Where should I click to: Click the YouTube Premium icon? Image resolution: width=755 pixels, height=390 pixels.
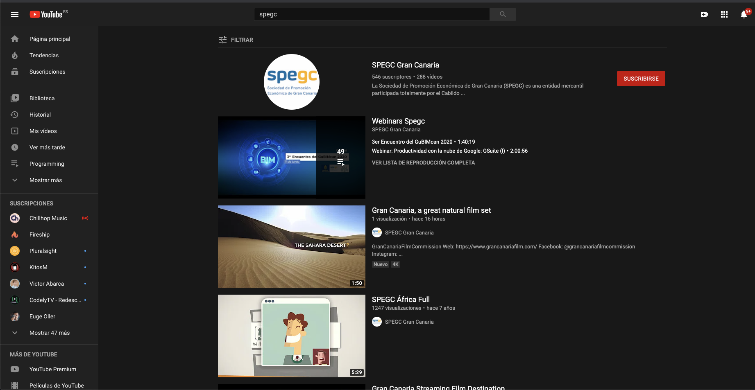tap(15, 369)
